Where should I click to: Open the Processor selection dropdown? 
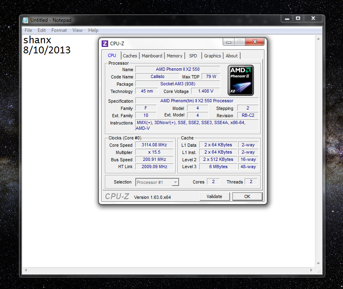click(157, 182)
